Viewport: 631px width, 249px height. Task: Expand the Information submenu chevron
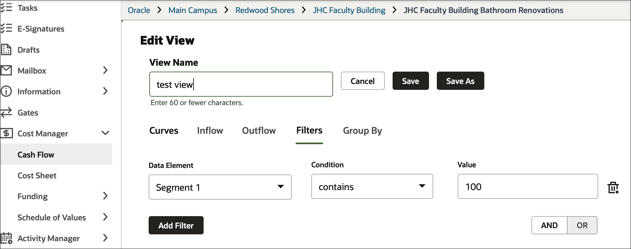point(105,91)
